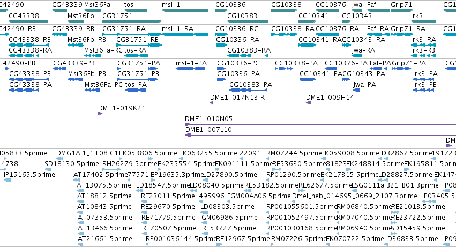The height and width of the screenshot is (247, 456).
Task: Click BAC clone DME1-010N05
Action: pyautogui.click(x=320, y=124)
